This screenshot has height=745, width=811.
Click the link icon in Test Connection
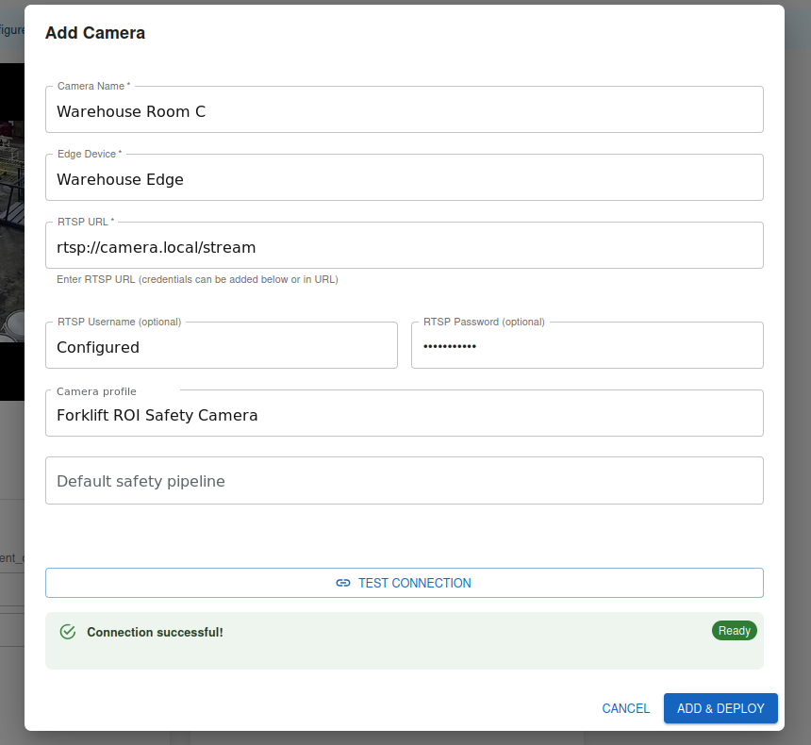[343, 583]
